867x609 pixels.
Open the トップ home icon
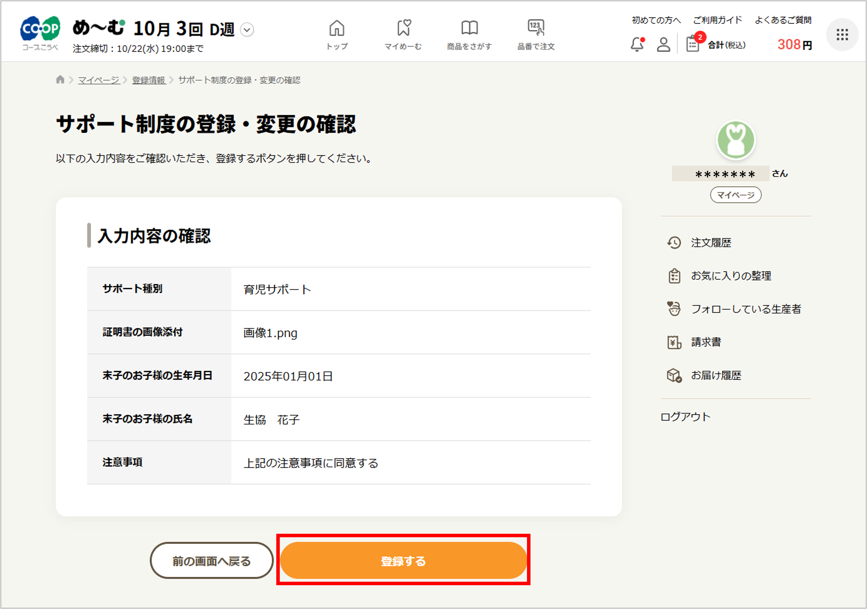point(337,28)
